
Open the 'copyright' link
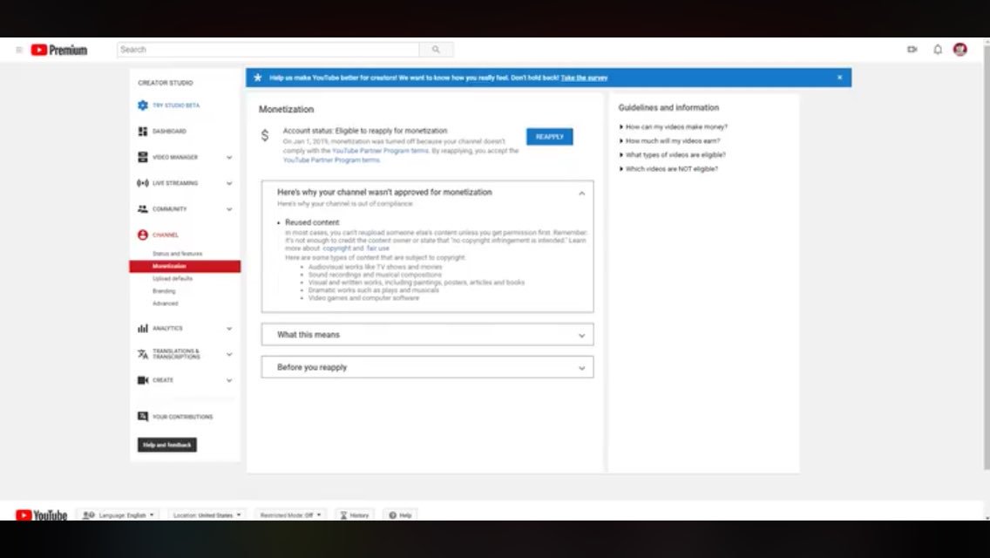336,248
